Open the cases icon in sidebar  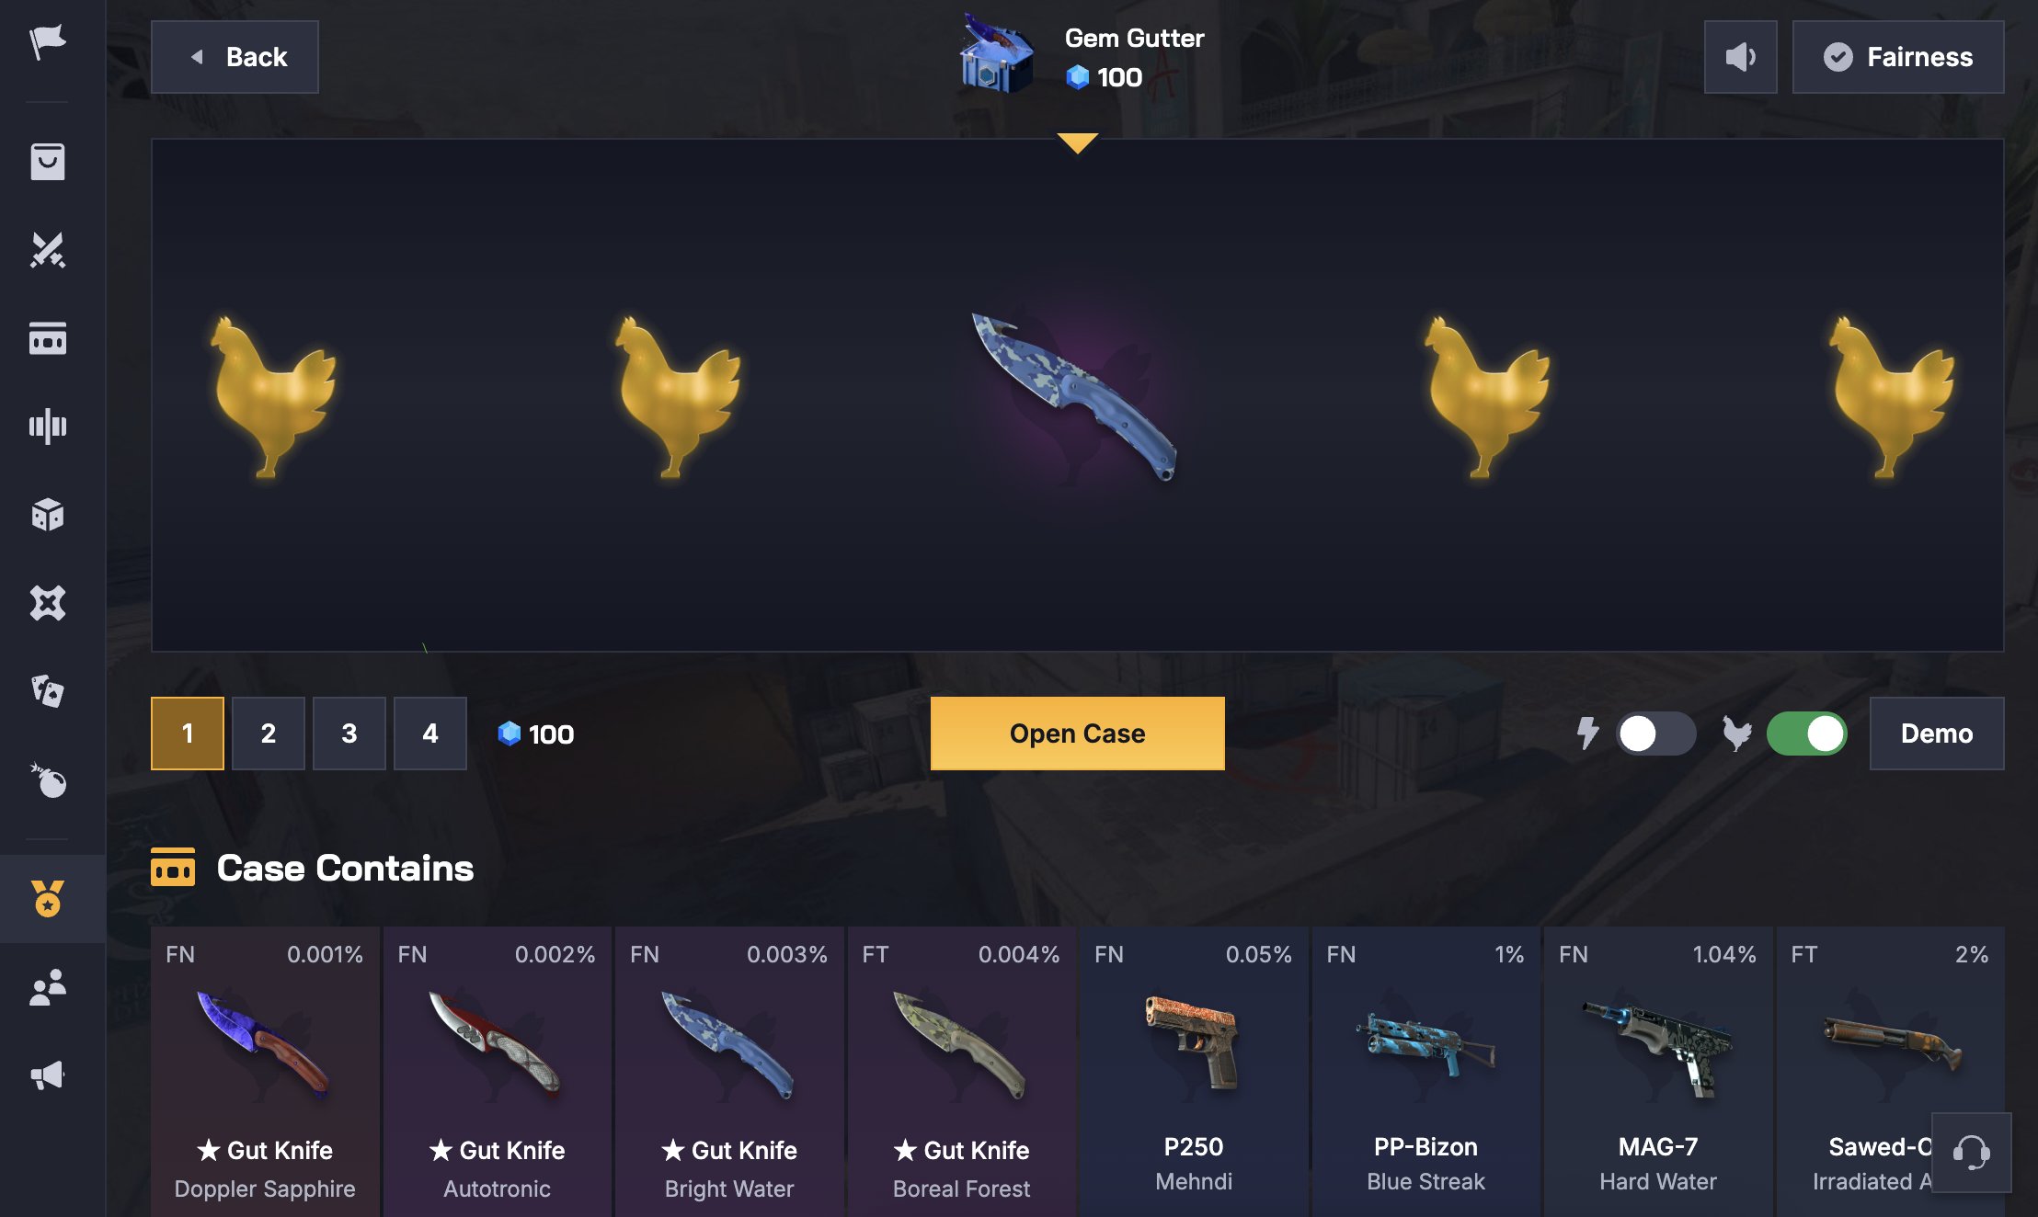[x=47, y=338]
